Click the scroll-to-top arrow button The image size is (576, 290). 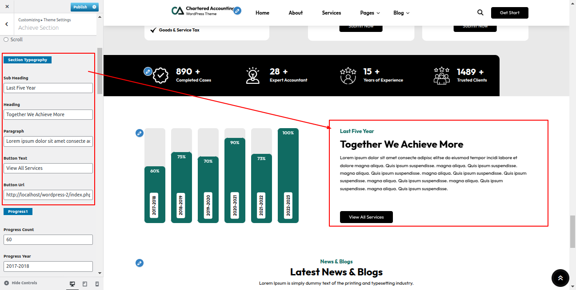coord(560,278)
